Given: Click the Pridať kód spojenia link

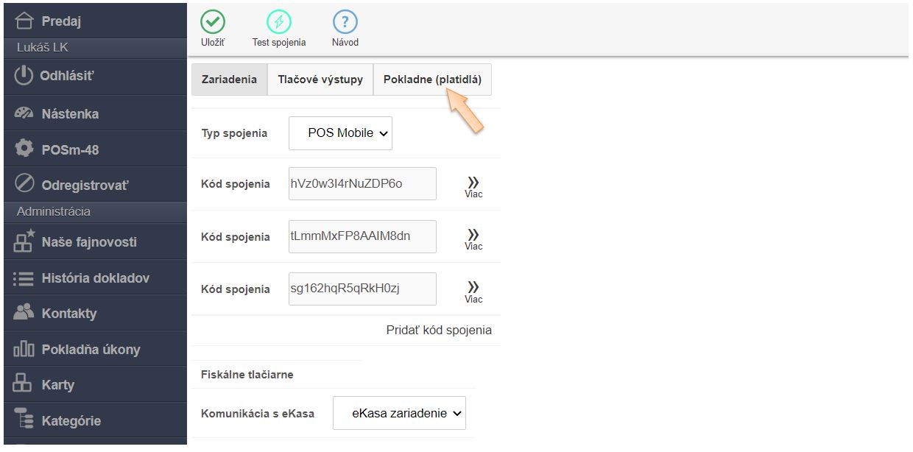Looking at the screenshot, I should point(439,330).
